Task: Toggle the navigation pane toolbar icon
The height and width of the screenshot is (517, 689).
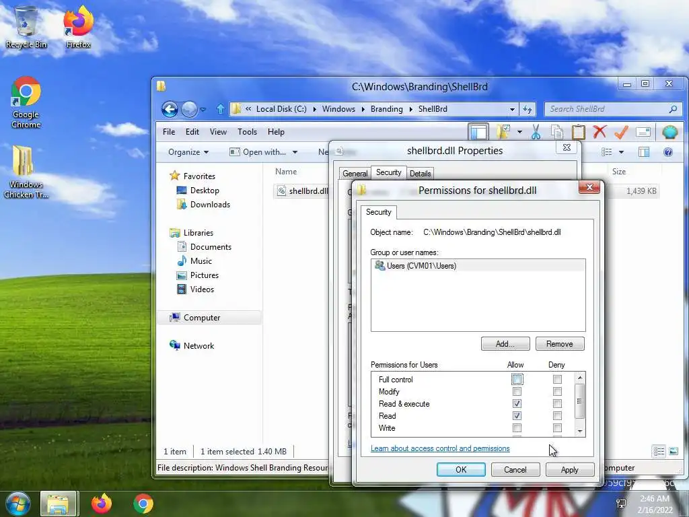Action: [478, 131]
